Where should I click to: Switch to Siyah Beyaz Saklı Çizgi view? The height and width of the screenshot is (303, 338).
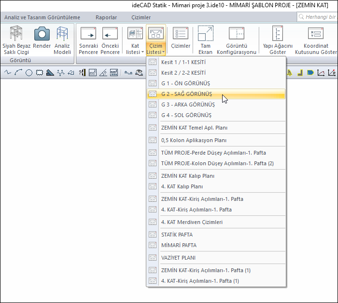pyautogui.click(x=16, y=35)
